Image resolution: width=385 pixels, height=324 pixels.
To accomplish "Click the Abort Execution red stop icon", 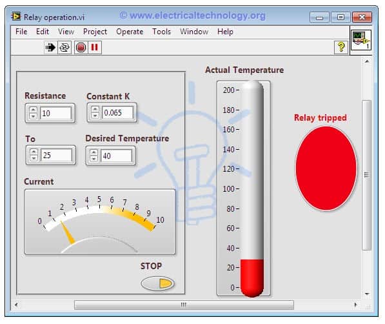I will [x=81, y=47].
